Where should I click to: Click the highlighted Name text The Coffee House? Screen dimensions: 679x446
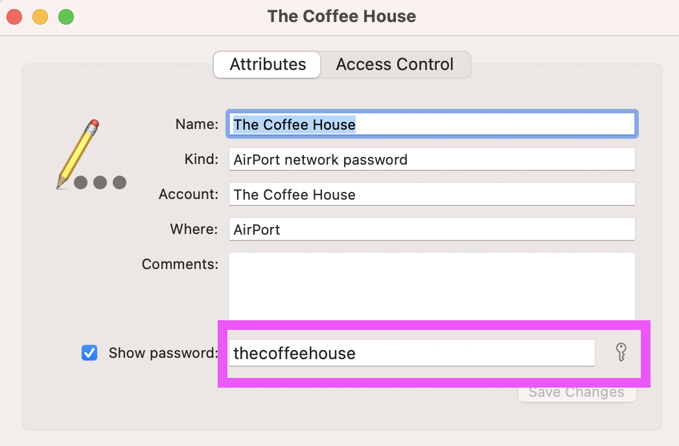point(294,124)
